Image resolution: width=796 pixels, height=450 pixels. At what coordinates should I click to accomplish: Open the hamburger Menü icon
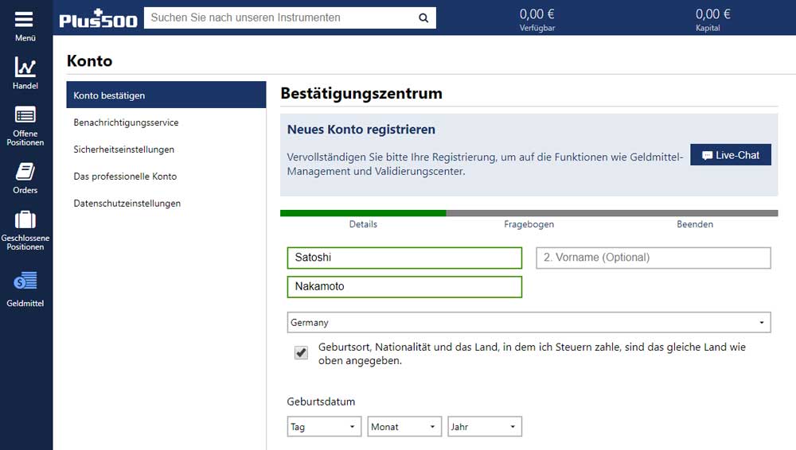pos(24,19)
